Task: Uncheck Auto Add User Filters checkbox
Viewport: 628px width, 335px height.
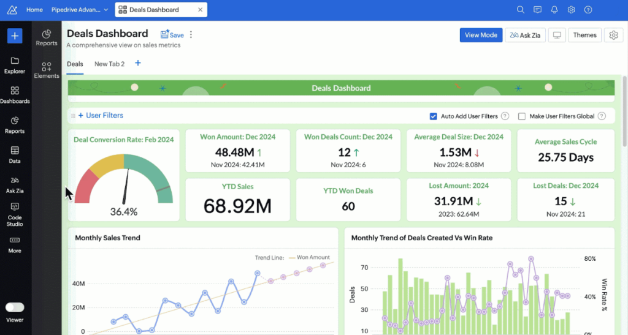Action: 434,116
